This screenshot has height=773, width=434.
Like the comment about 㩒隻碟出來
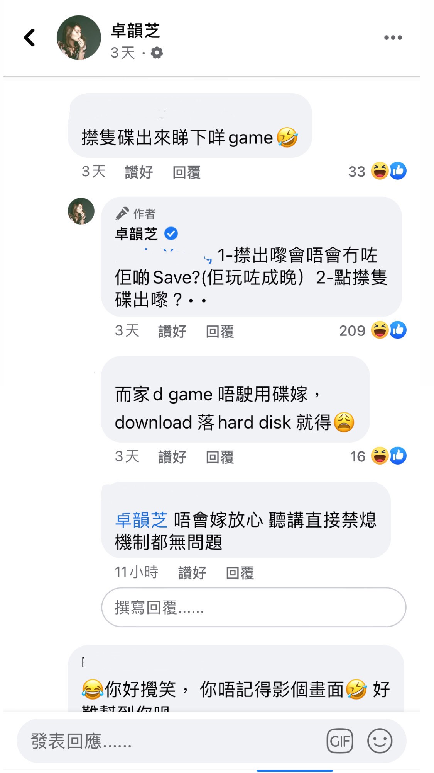point(139,172)
